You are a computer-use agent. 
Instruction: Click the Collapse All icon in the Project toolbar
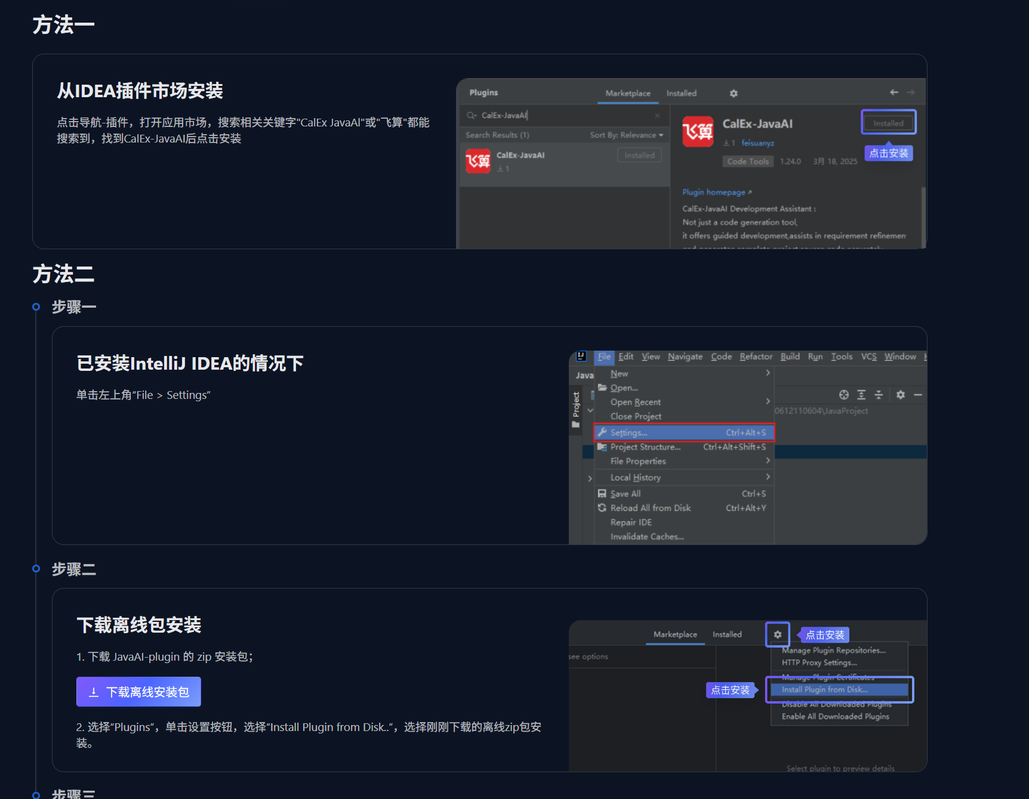click(x=879, y=395)
